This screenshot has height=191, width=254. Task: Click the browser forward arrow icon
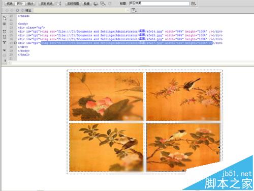click(x=12, y=10)
